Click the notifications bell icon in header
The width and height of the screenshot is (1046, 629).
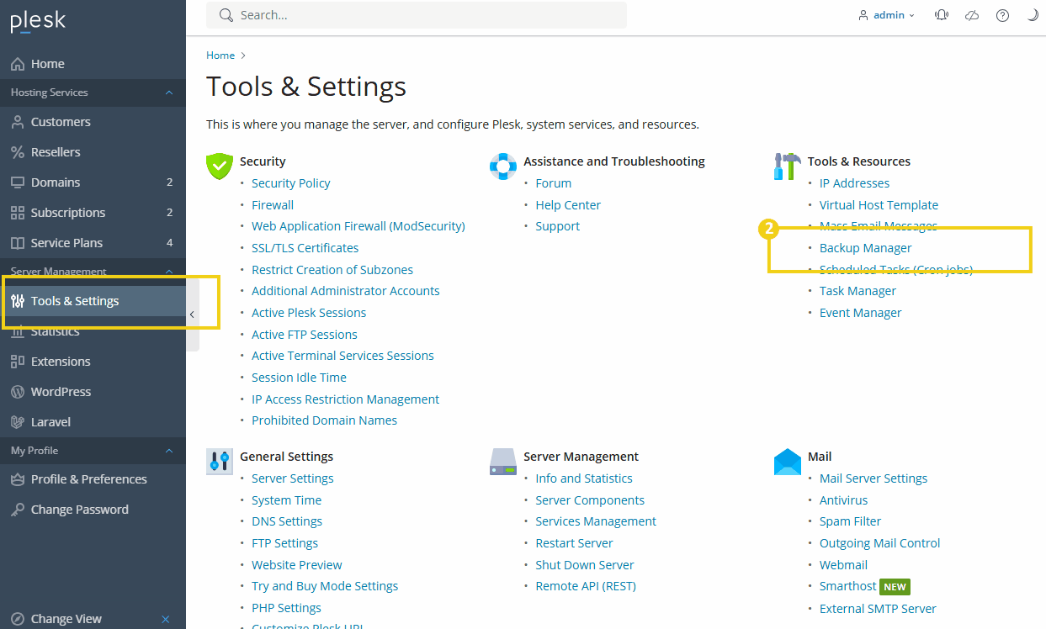(942, 15)
